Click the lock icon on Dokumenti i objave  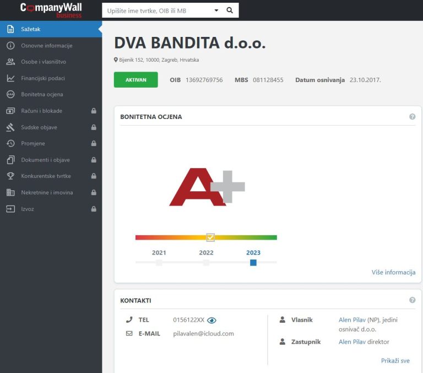[94, 160]
